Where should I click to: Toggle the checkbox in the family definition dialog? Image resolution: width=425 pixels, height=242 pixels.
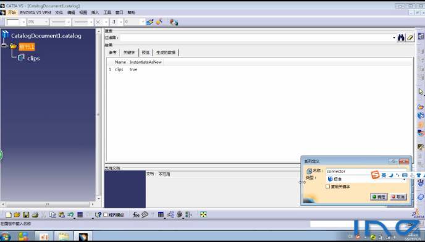pyautogui.click(x=327, y=186)
